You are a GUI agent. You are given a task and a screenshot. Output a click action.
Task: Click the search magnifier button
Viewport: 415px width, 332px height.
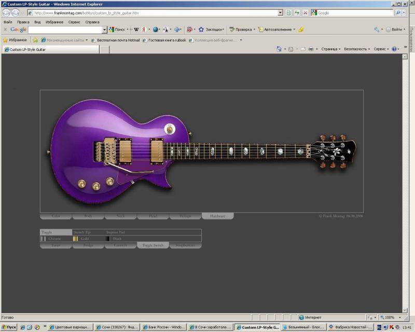[398, 13]
